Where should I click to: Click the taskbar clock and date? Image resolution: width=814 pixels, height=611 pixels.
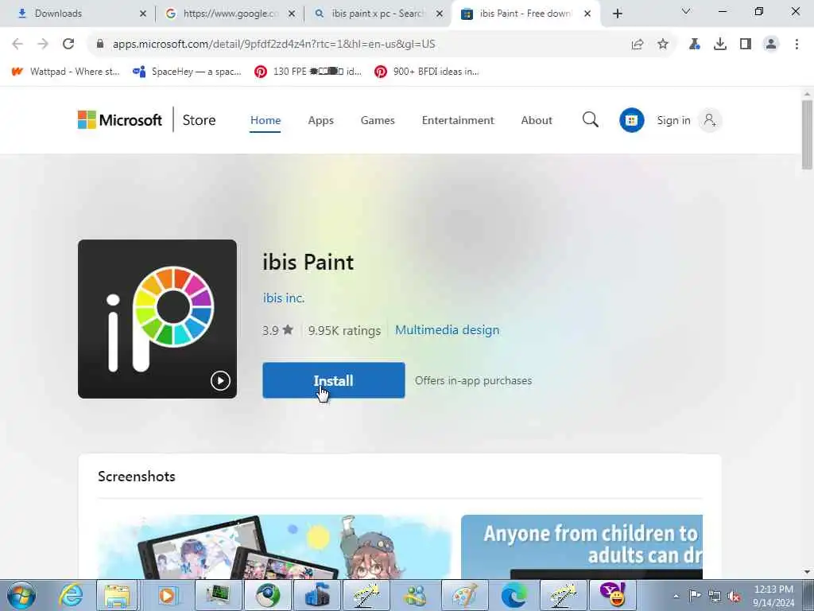(x=773, y=595)
